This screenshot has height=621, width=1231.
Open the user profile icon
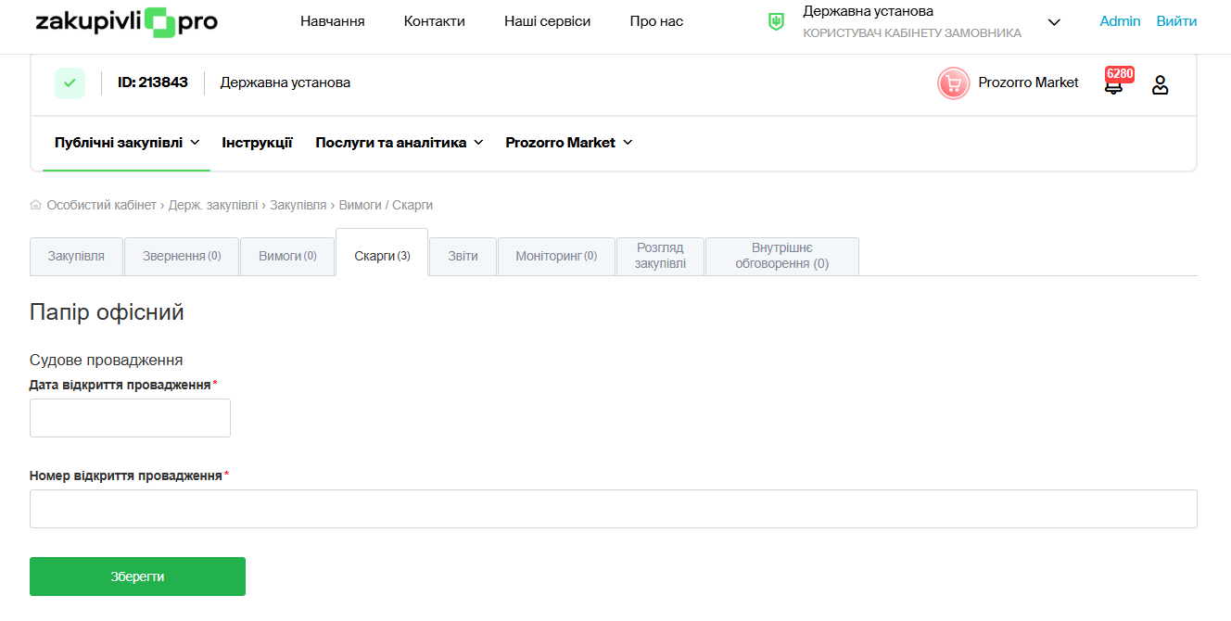[x=1160, y=85]
